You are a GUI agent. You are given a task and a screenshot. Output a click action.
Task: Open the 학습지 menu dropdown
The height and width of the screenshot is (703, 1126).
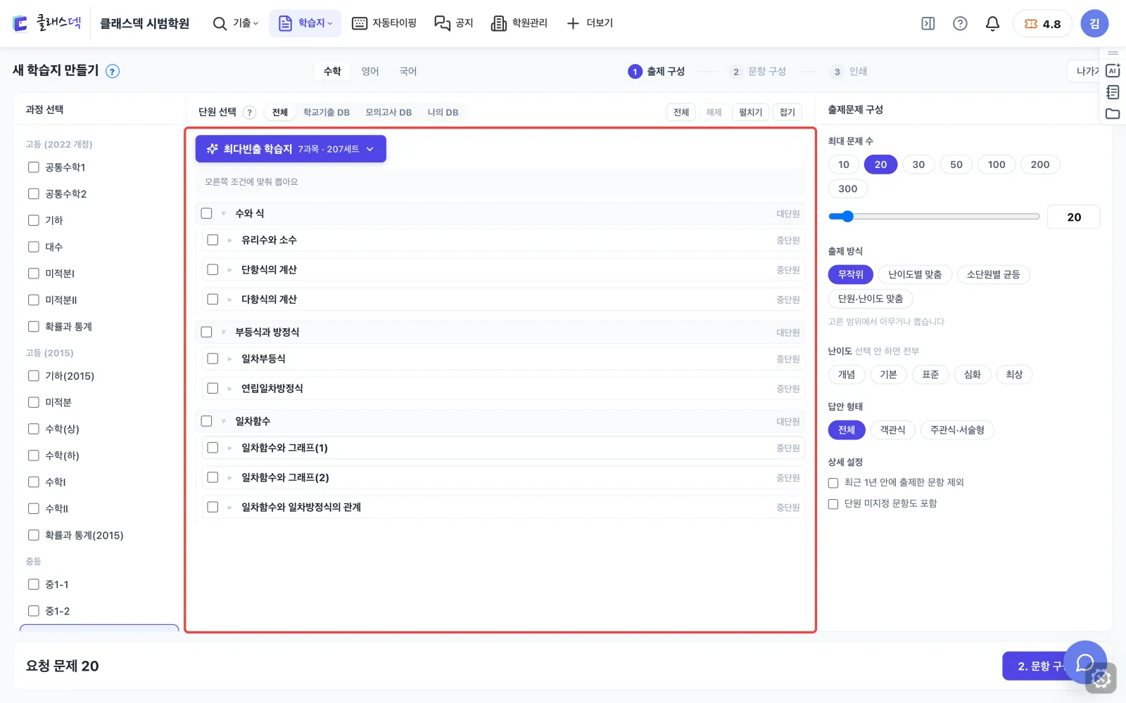pos(305,23)
